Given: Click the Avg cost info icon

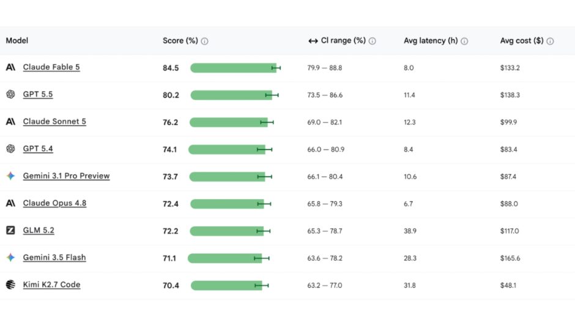Looking at the screenshot, I should [550, 41].
